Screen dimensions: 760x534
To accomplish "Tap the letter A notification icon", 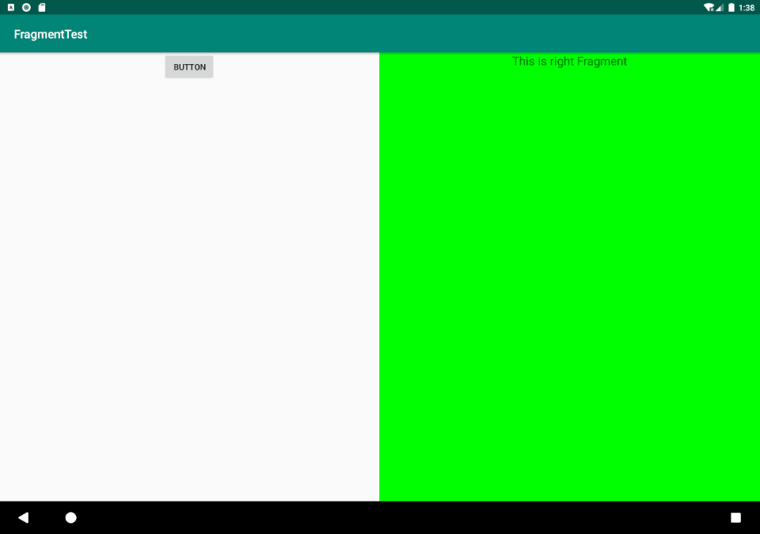I will pos(10,7).
